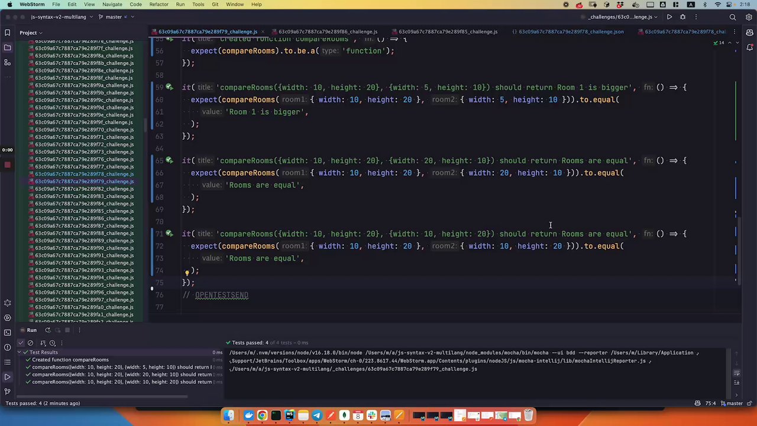Open the Bookmarks tool window icon
Screen dimensions: 757x426
[x=7, y=33]
